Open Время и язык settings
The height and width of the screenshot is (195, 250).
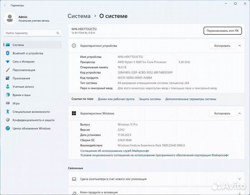click(x=32, y=95)
